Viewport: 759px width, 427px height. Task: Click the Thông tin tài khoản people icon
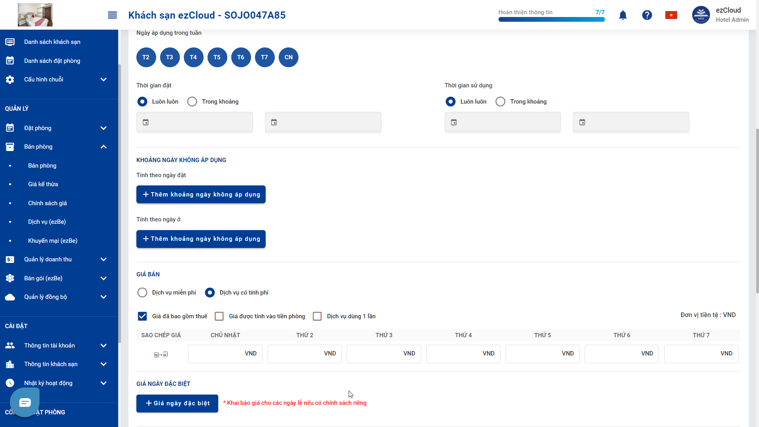(10, 346)
